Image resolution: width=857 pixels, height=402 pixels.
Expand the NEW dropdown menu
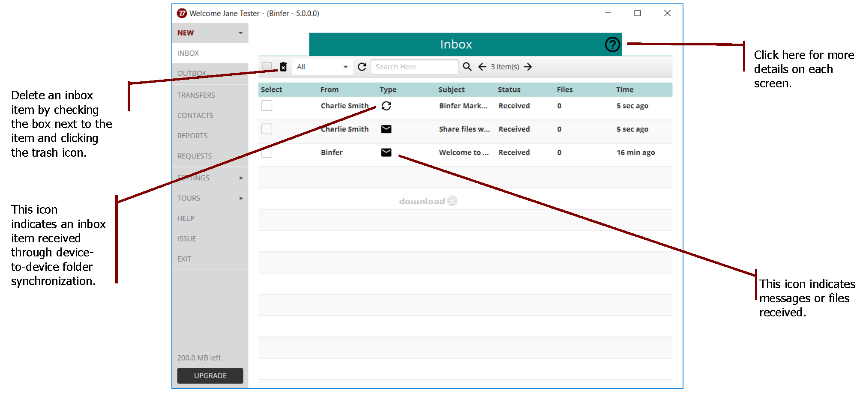[x=240, y=33]
